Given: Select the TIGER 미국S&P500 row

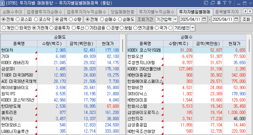Looking at the screenshot, I should pyautogui.click(x=60, y=75).
